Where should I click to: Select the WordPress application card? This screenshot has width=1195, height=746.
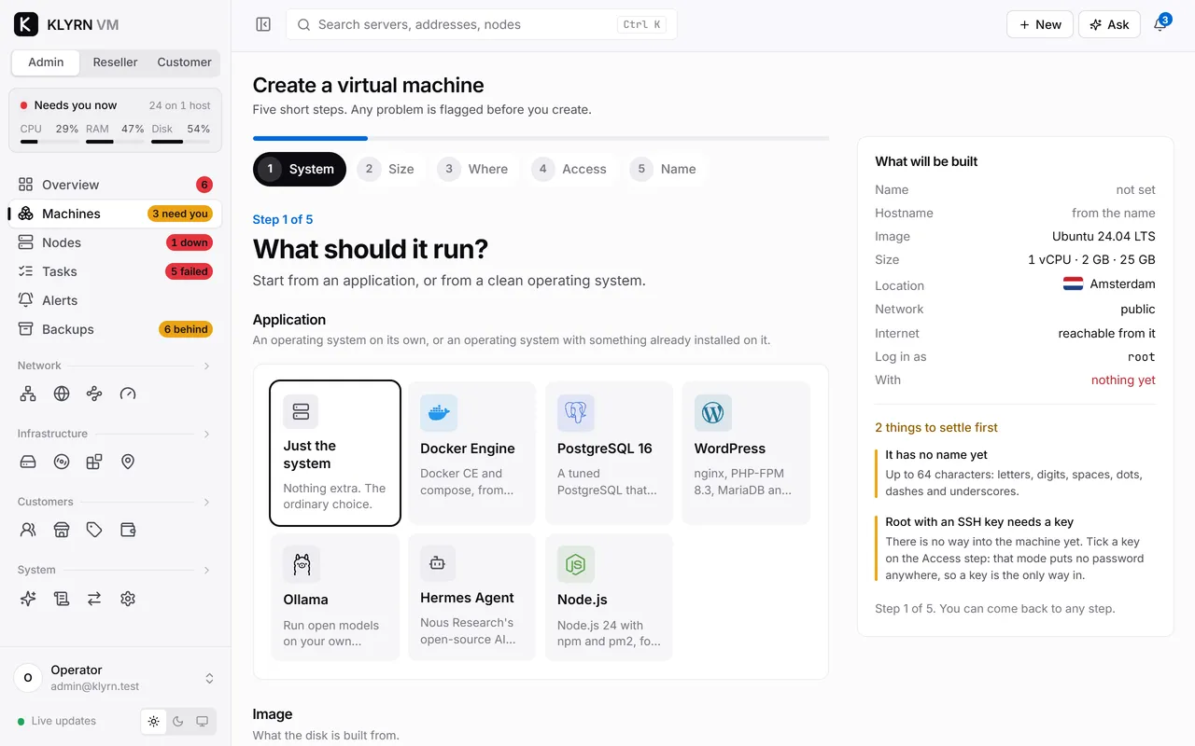click(x=746, y=453)
